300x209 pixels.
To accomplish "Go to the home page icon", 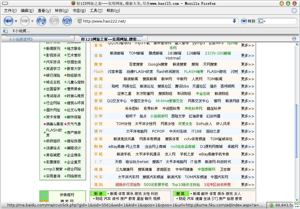I will coord(67,21).
